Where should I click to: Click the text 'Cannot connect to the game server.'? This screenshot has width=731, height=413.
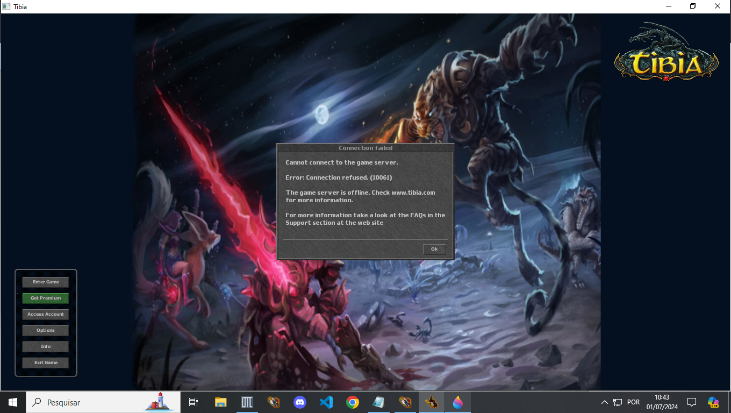(342, 162)
